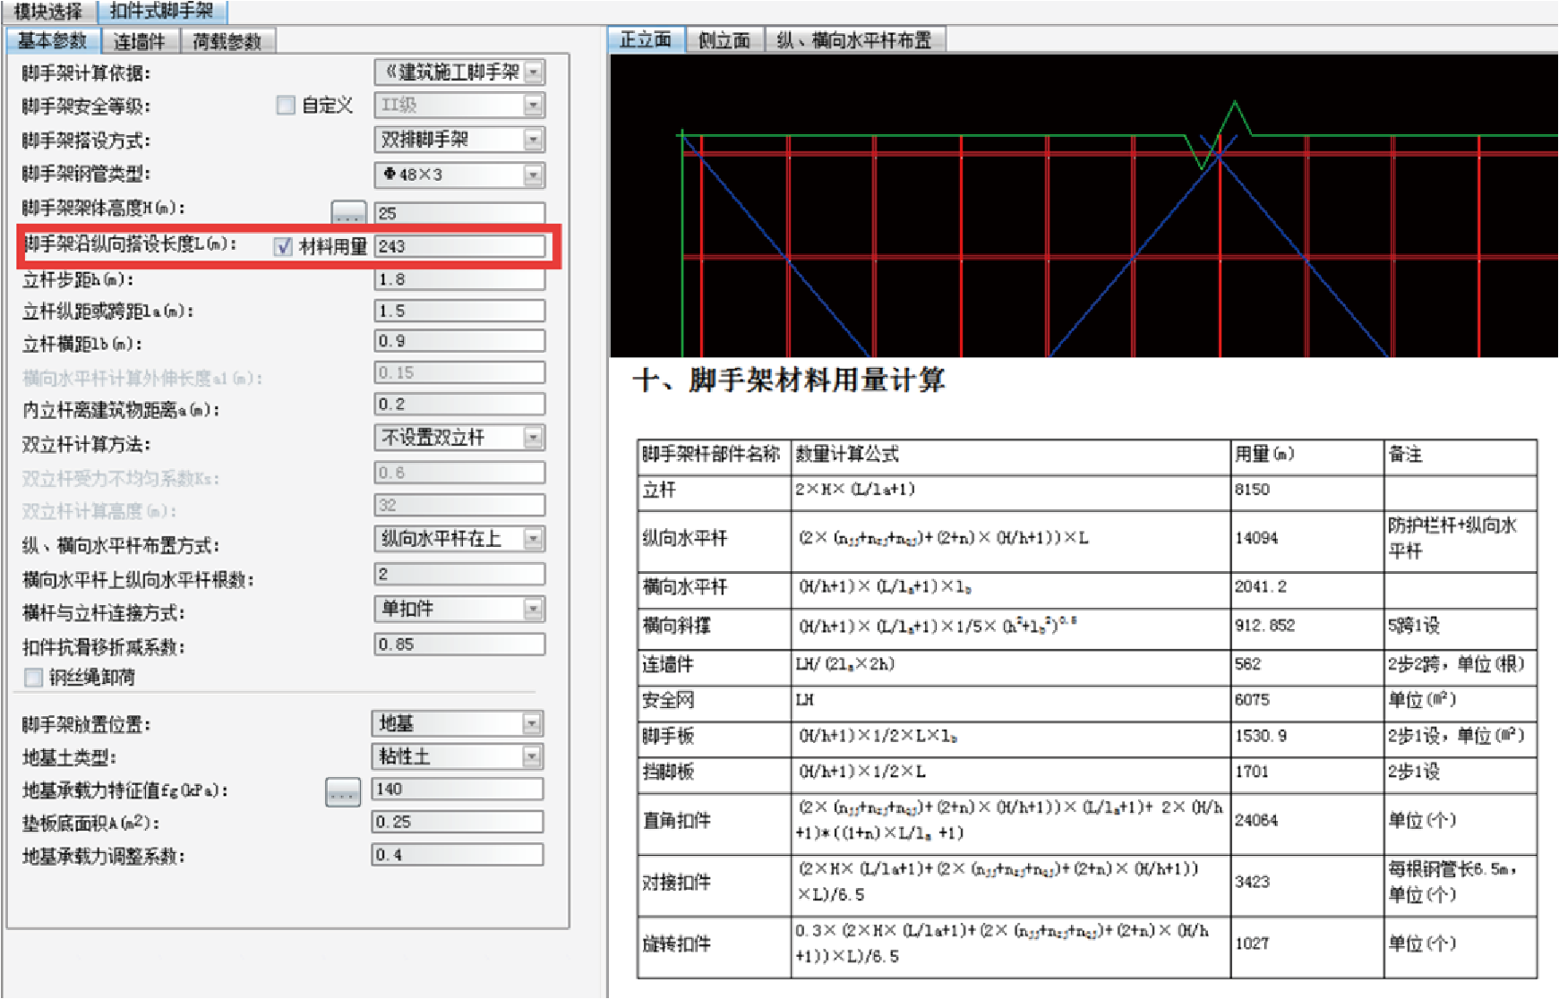This screenshot has height=999, width=1559.
Task: Open the 扣件式脚手架 tab
Action: (161, 12)
